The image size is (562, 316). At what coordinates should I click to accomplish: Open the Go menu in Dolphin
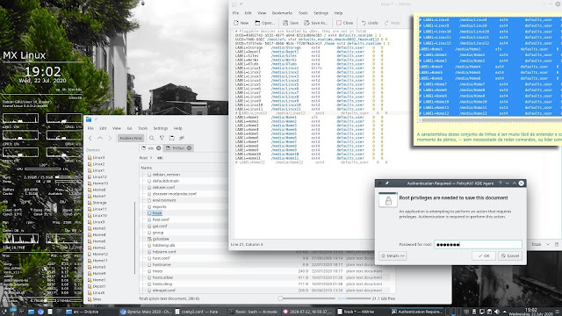129,128
